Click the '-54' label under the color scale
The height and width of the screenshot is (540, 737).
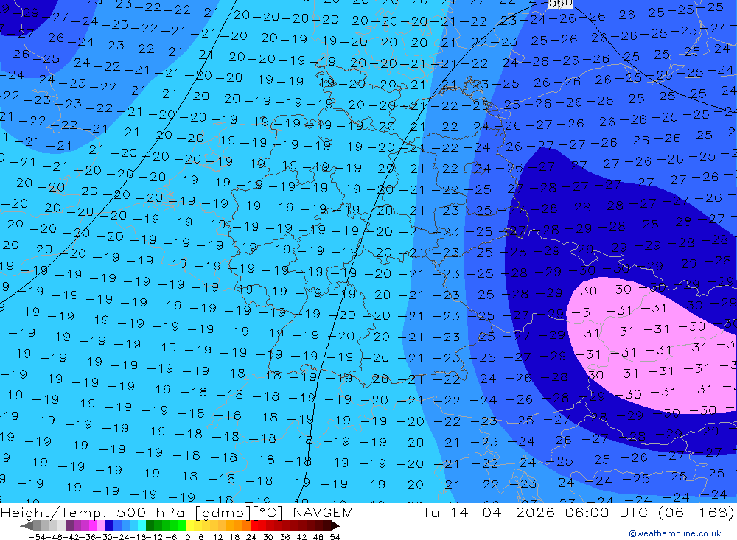37,537
